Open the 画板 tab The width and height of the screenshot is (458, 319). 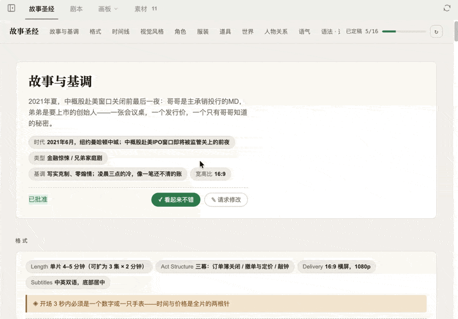(x=105, y=9)
